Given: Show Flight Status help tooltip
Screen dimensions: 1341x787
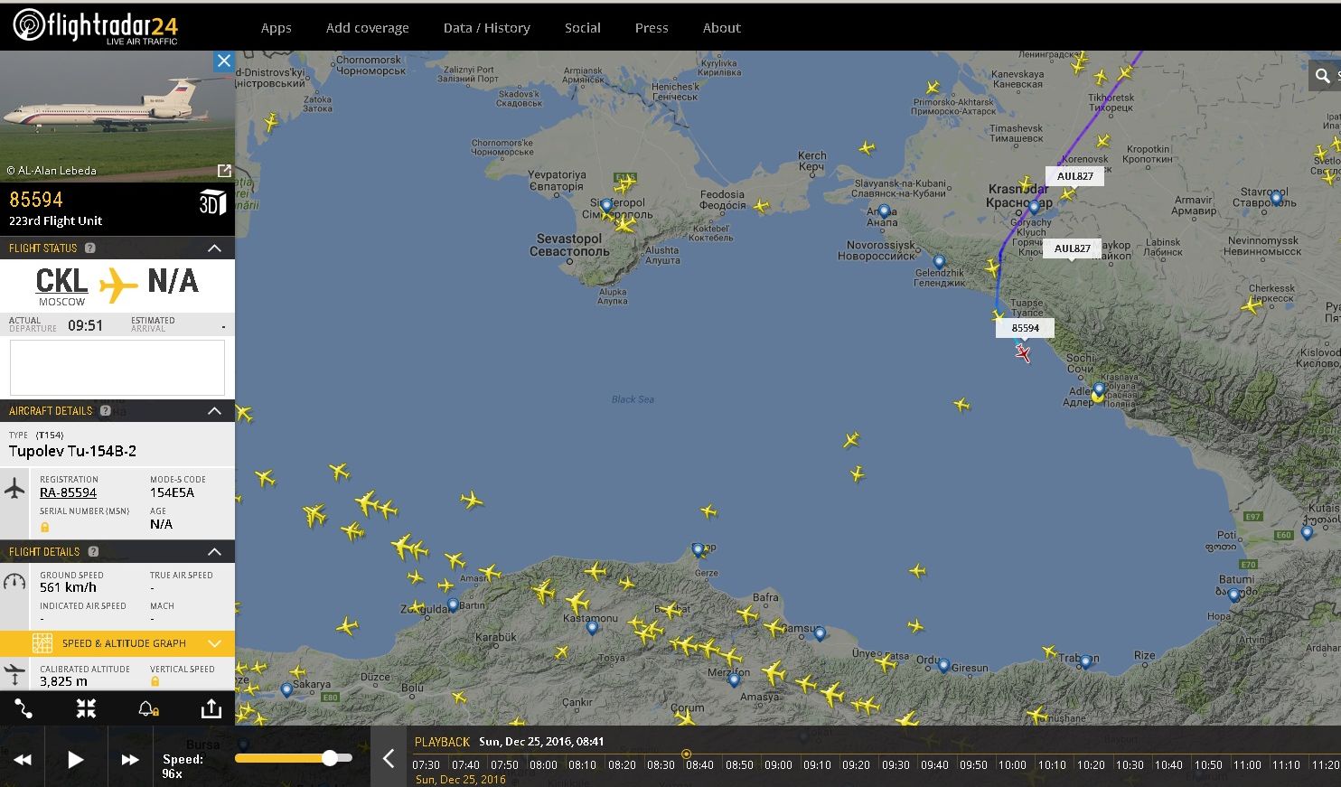Looking at the screenshot, I should (89, 248).
